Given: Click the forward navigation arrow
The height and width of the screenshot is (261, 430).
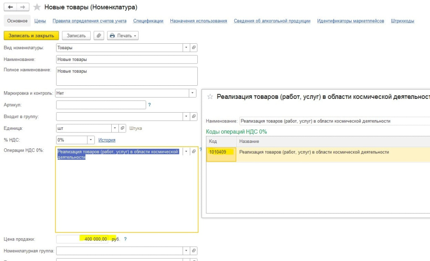Looking at the screenshot, I should tap(23, 7).
